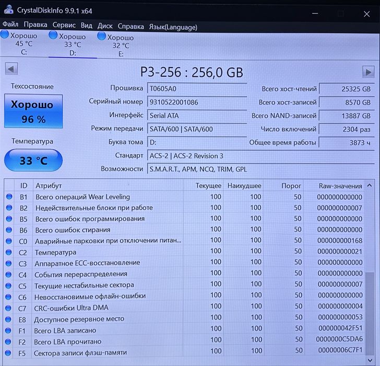Click the blue status dot of row C5

coord(8,285)
